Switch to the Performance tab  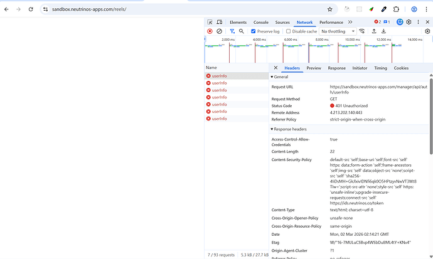[331, 23]
